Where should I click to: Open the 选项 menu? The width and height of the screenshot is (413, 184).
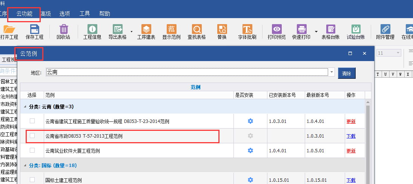click(65, 14)
